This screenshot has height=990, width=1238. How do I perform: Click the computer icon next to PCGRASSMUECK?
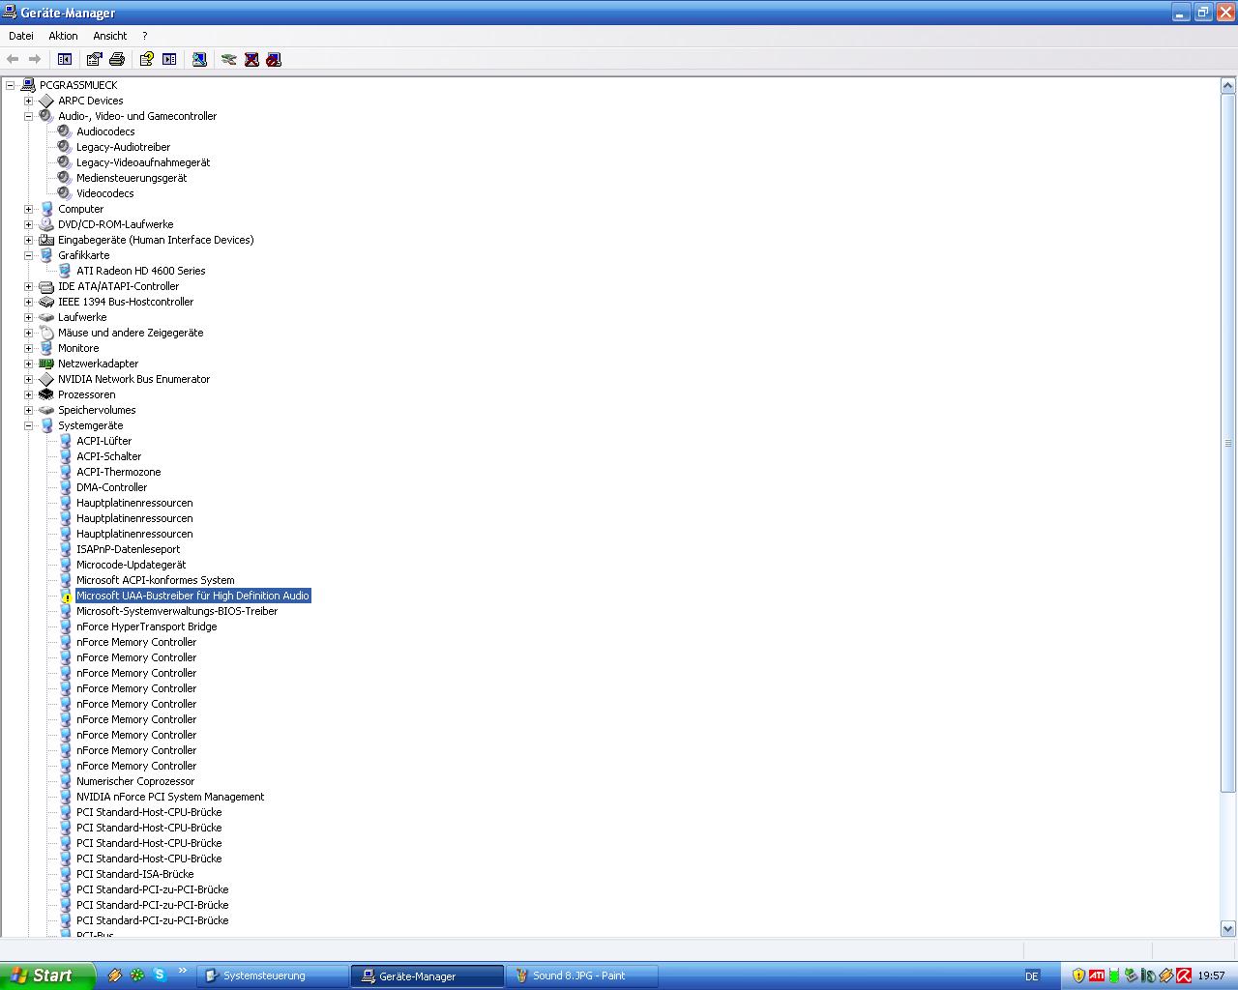click(x=28, y=85)
